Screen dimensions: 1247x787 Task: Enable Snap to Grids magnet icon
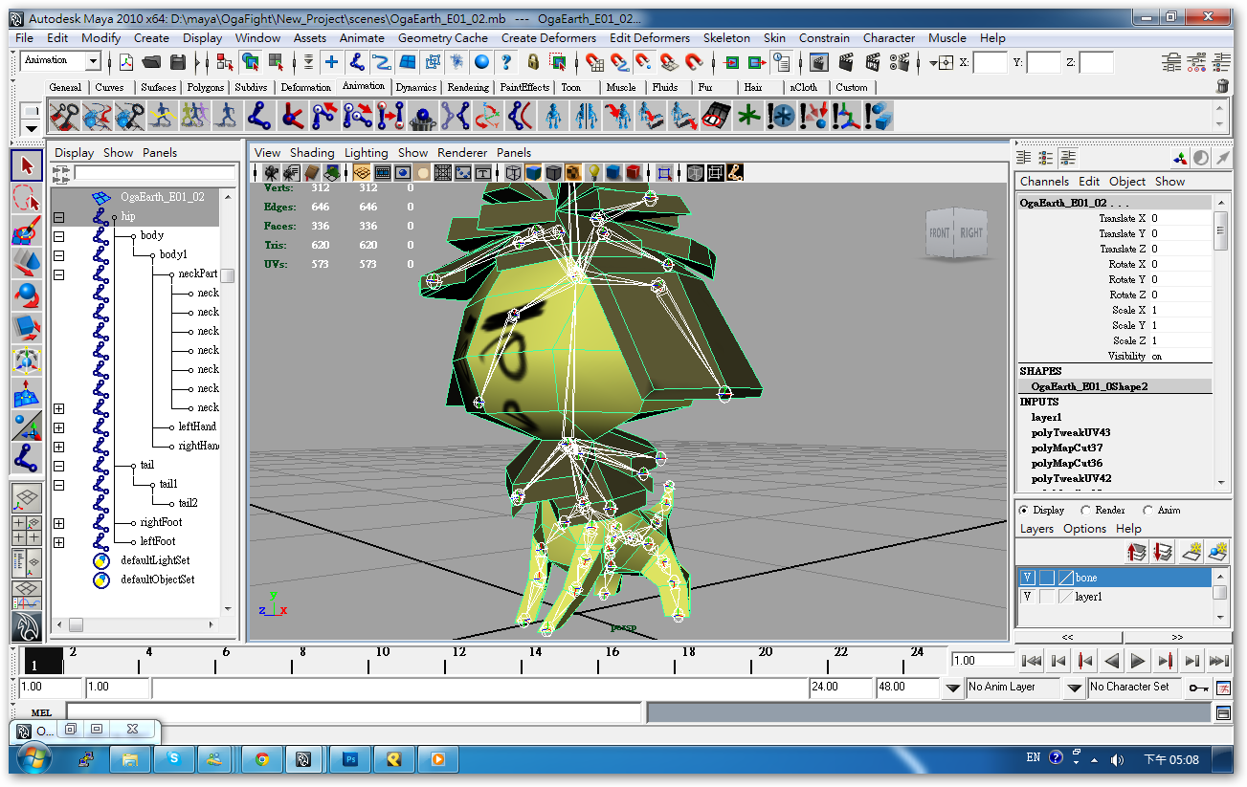pyautogui.click(x=594, y=62)
